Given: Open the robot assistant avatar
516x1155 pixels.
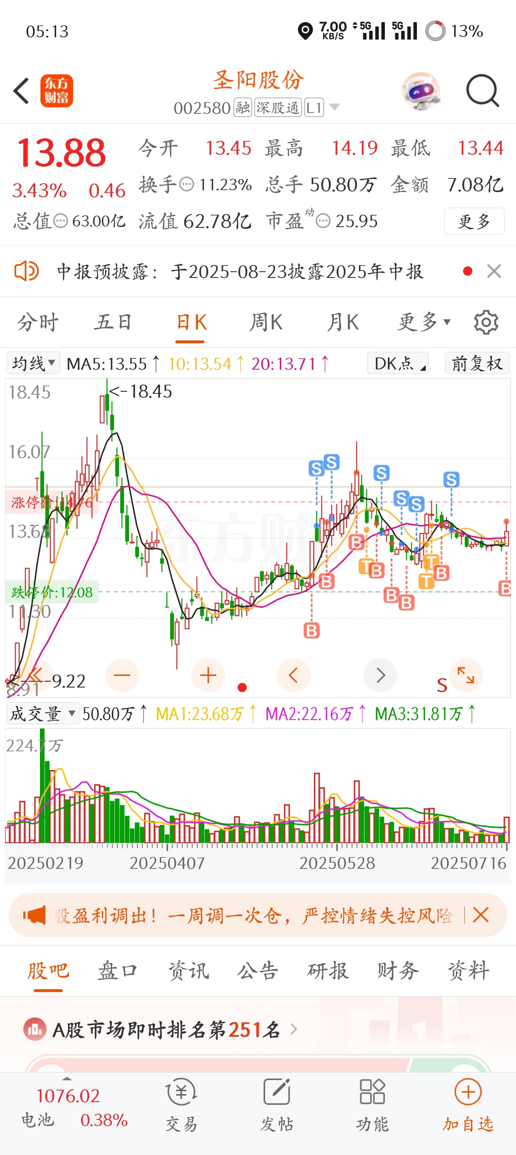Looking at the screenshot, I should (421, 91).
